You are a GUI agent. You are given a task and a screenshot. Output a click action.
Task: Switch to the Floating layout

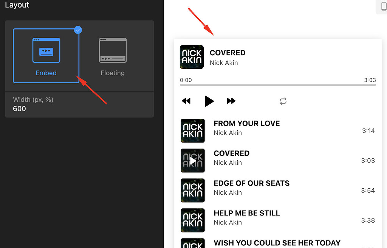[x=112, y=57]
